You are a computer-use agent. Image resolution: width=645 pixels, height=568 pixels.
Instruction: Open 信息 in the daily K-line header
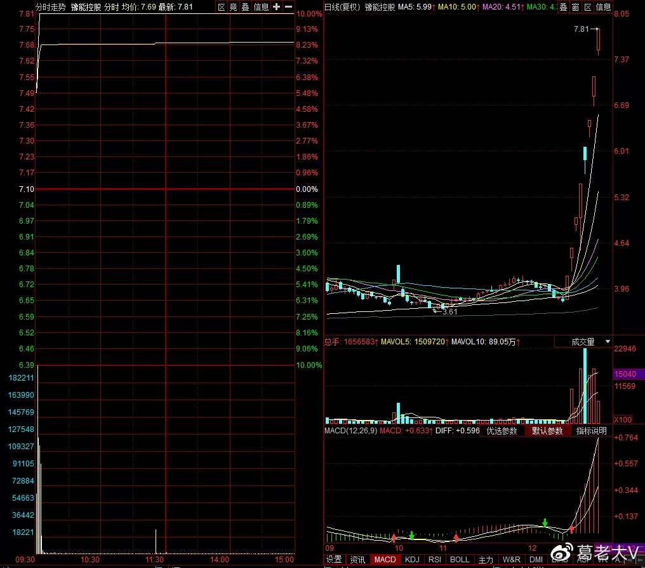pos(603,7)
